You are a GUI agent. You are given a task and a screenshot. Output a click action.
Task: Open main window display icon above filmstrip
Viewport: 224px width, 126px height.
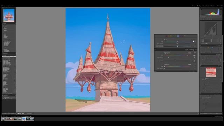pyautogui.click(x=2, y=116)
